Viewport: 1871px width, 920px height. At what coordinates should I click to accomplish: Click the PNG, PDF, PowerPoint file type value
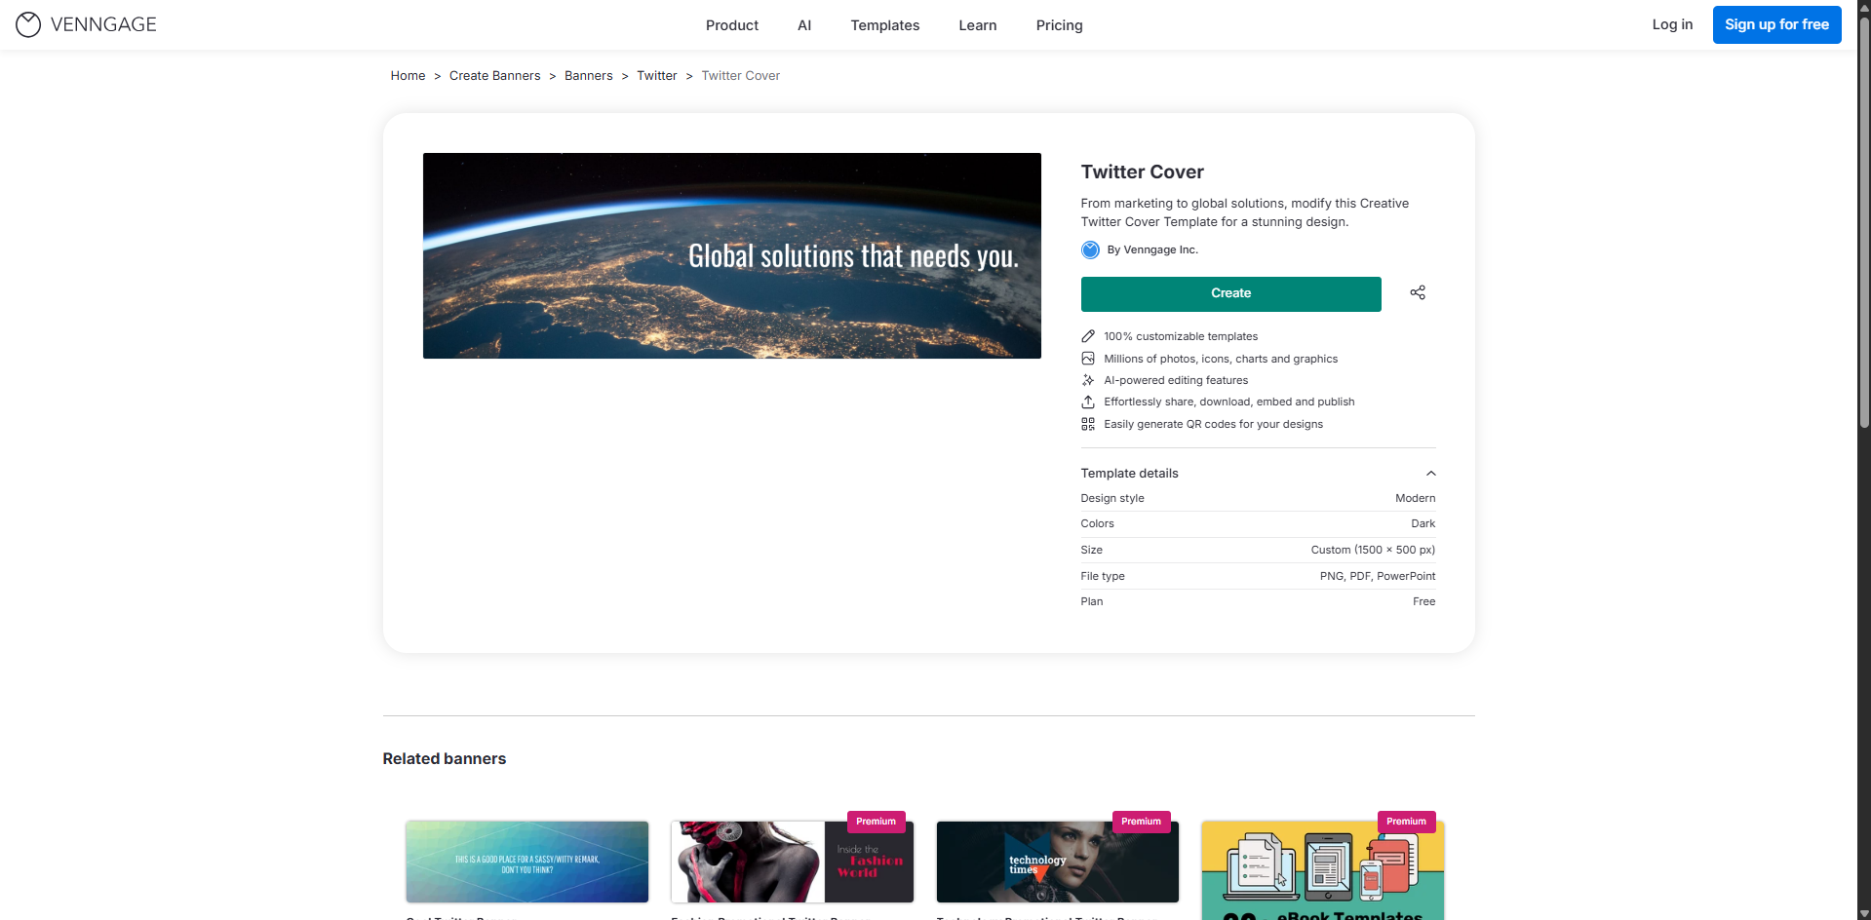pyautogui.click(x=1377, y=576)
